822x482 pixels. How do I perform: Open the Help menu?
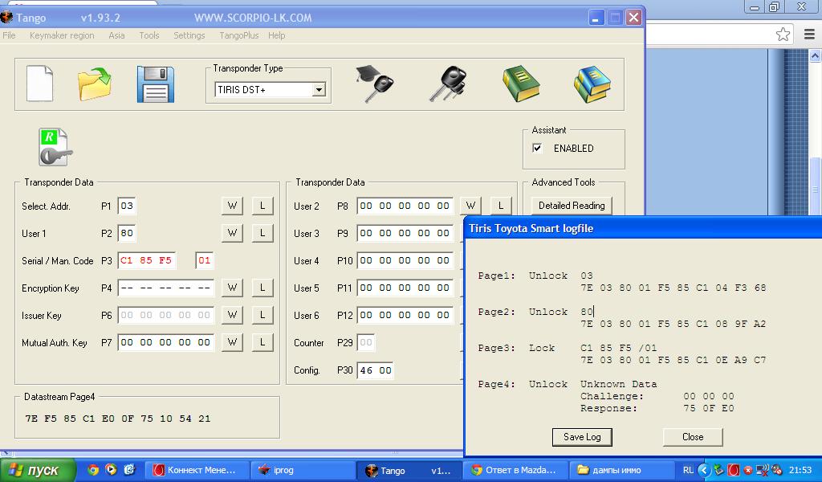(276, 35)
